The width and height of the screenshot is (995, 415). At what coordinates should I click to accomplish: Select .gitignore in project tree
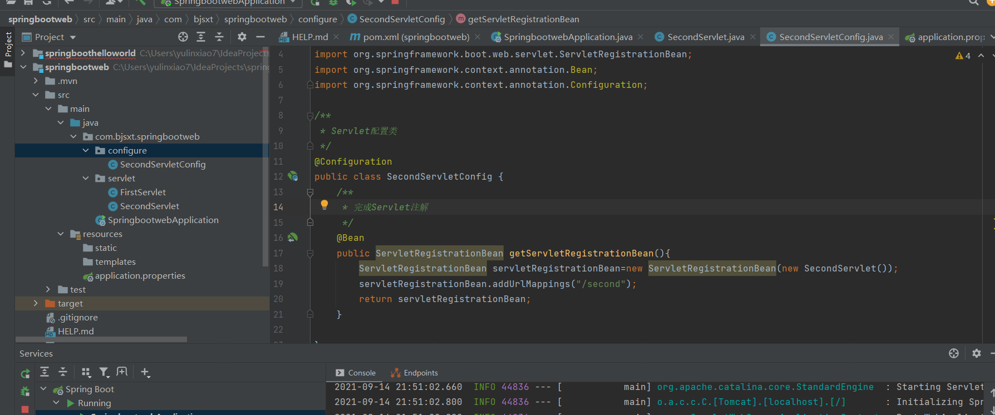[x=72, y=317]
